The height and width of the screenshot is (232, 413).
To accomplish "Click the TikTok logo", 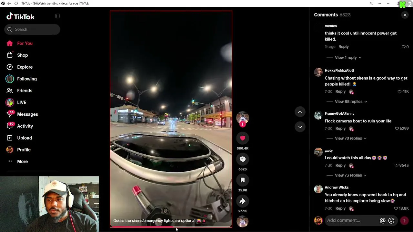I will pyautogui.click(x=20, y=16).
